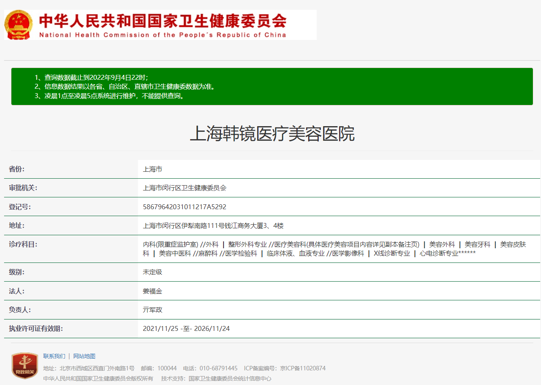Image resolution: width=541 pixels, height=385 pixels.
Task: Click the 级别: row label
Action: 17,272
